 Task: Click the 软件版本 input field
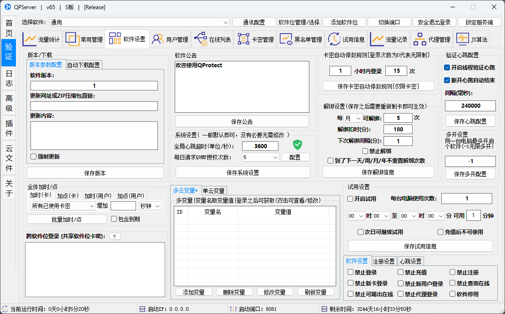point(94,85)
